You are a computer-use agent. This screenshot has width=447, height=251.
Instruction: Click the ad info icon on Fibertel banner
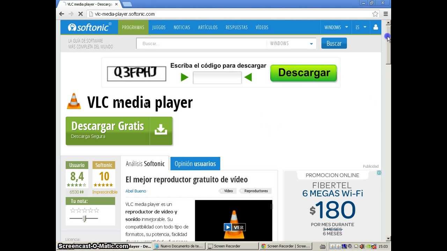click(379, 173)
